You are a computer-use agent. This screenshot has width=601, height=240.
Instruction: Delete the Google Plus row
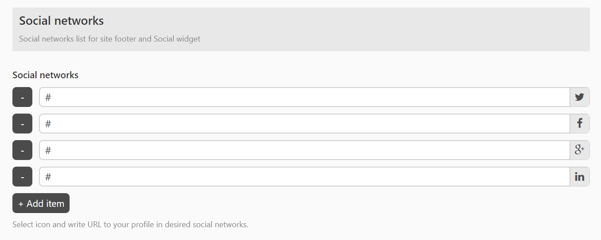click(x=22, y=150)
